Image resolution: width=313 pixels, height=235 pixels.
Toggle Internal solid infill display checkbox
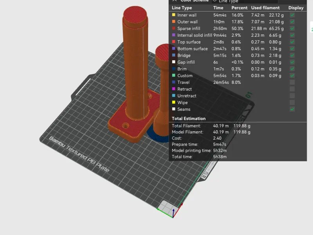point(292,35)
